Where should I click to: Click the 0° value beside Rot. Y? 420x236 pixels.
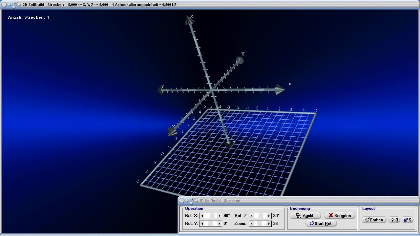click(226, 224)
